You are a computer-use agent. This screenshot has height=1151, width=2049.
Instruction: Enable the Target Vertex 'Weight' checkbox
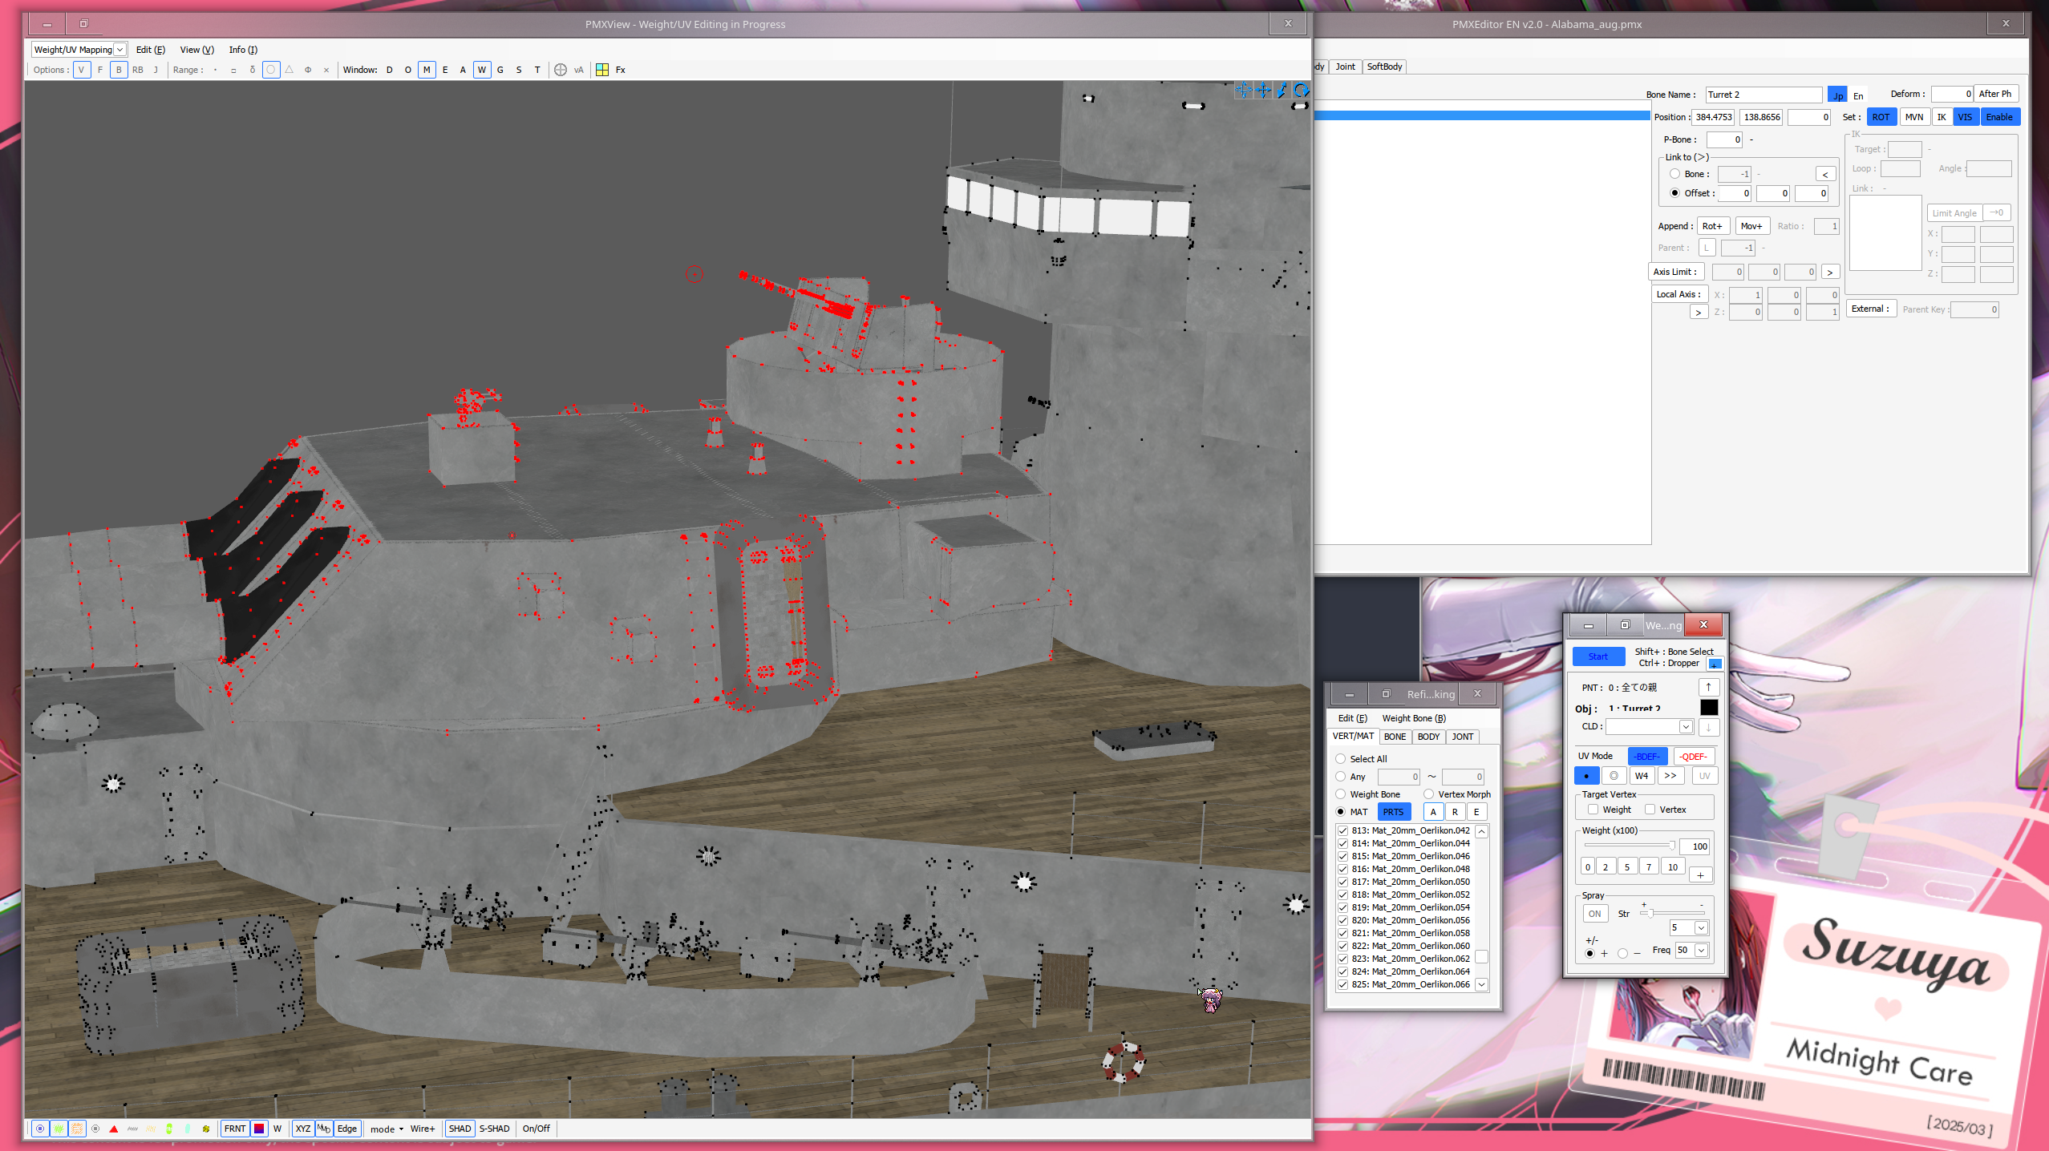click(1593, 810)
